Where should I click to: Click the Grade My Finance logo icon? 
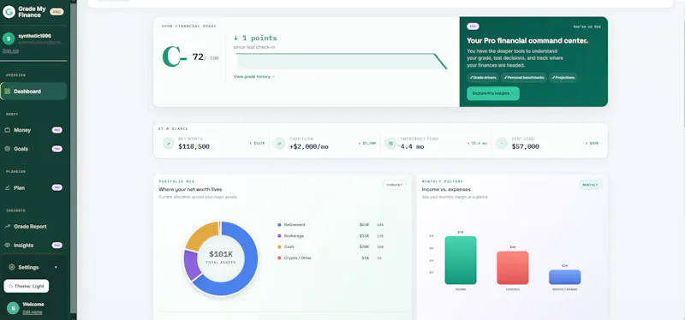tap(9, 12)
